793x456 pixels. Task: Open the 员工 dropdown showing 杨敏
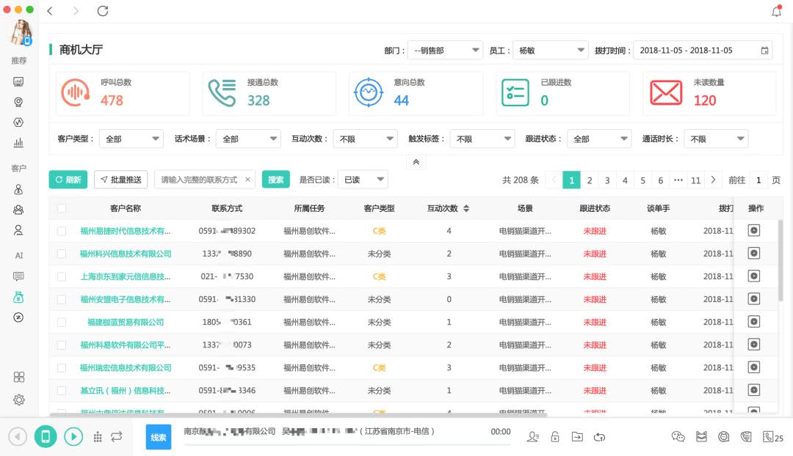coord(551,50)
